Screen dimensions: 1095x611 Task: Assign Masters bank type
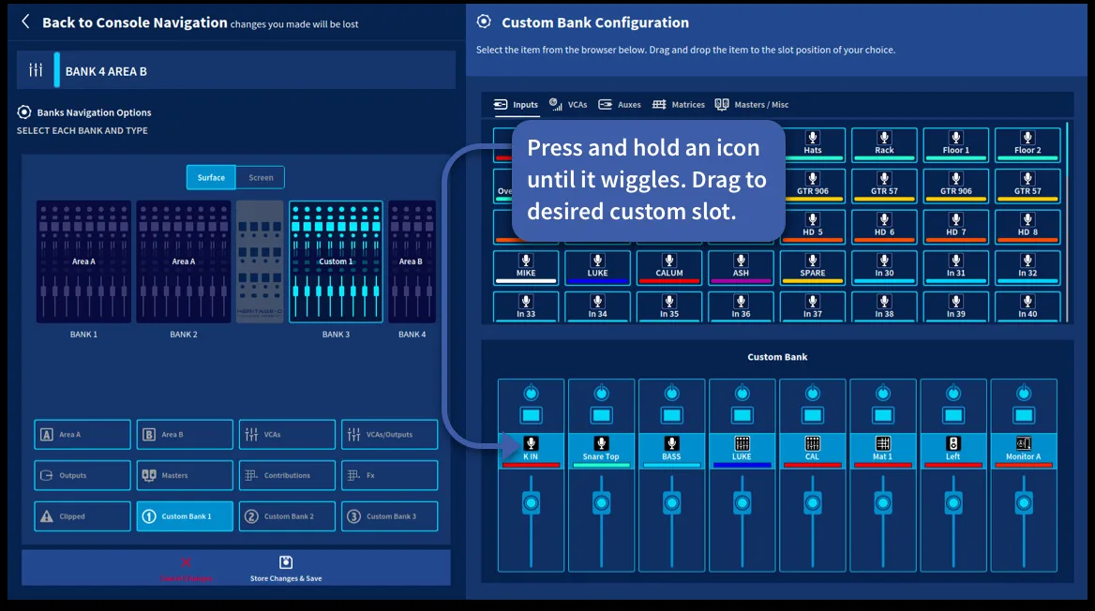tap(185, 475)
